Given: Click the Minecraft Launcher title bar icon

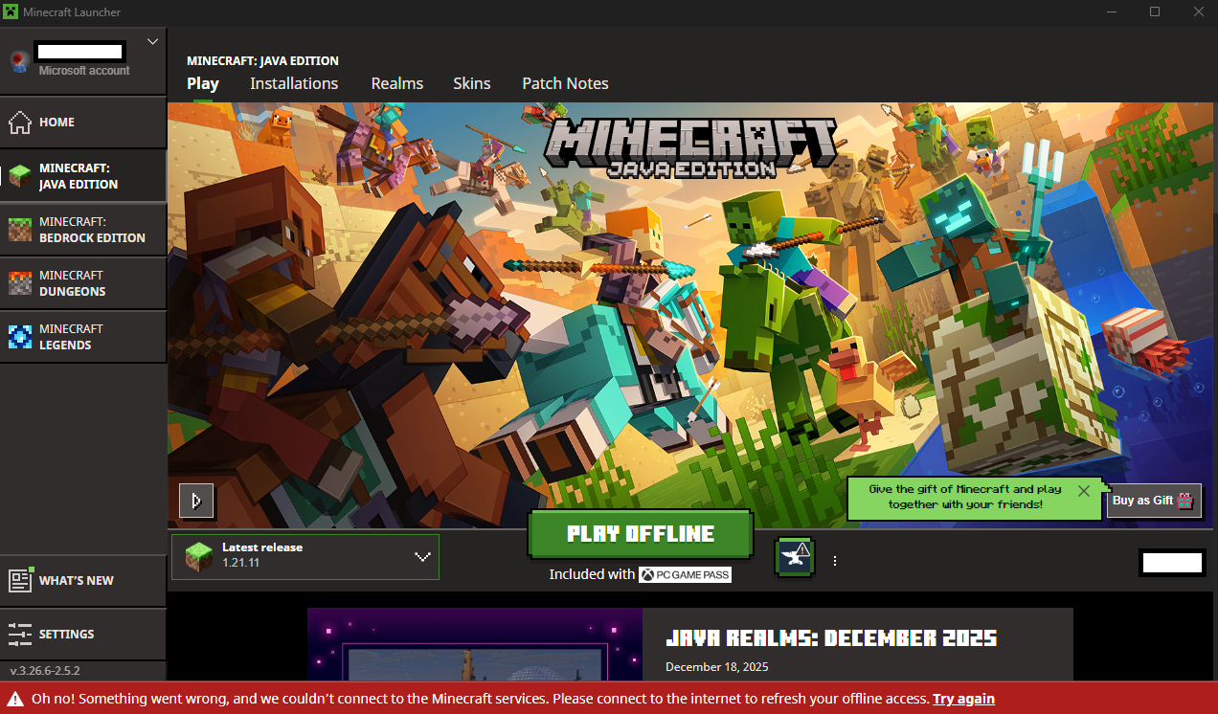Looking at the screenshot, I should pyautogui.click(x=11, y=11).
